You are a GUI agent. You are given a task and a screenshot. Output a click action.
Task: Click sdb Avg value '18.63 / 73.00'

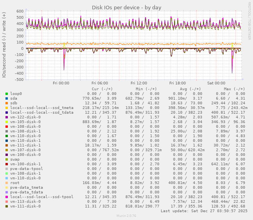pyautogui.click(x=187, y=103)
